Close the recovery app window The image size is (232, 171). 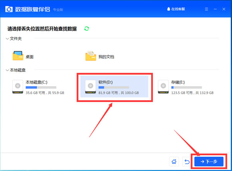224,9
